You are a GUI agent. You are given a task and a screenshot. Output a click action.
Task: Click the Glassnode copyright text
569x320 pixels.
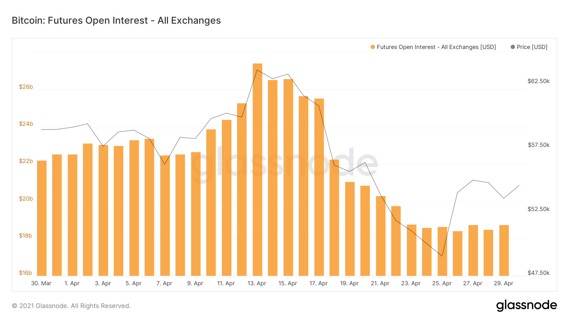[x=71, y=306]
